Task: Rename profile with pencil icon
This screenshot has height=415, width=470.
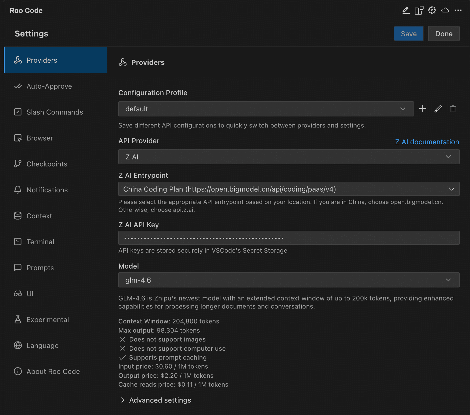Action: click(x=438, y=109)
